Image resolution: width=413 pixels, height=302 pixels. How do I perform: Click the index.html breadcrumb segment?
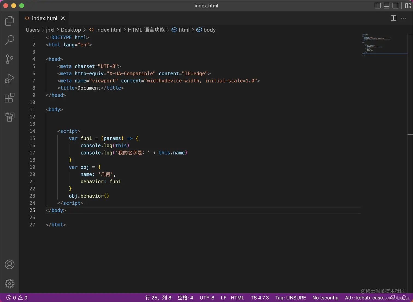pos(105,30)
